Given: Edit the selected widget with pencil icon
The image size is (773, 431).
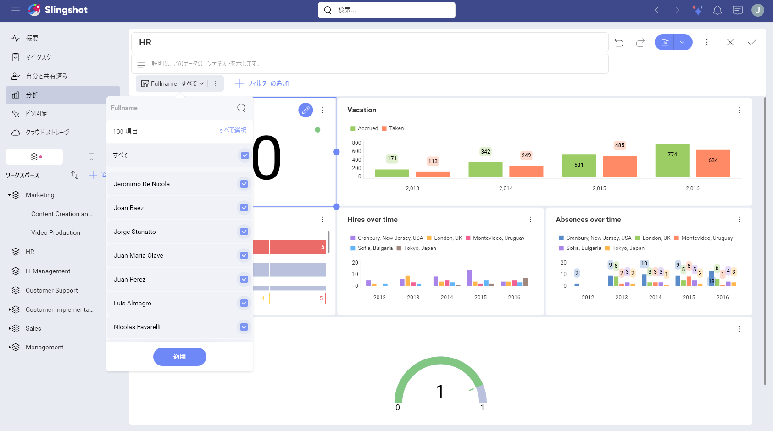Looking at the screenshot, I should (x=306, y=110).
